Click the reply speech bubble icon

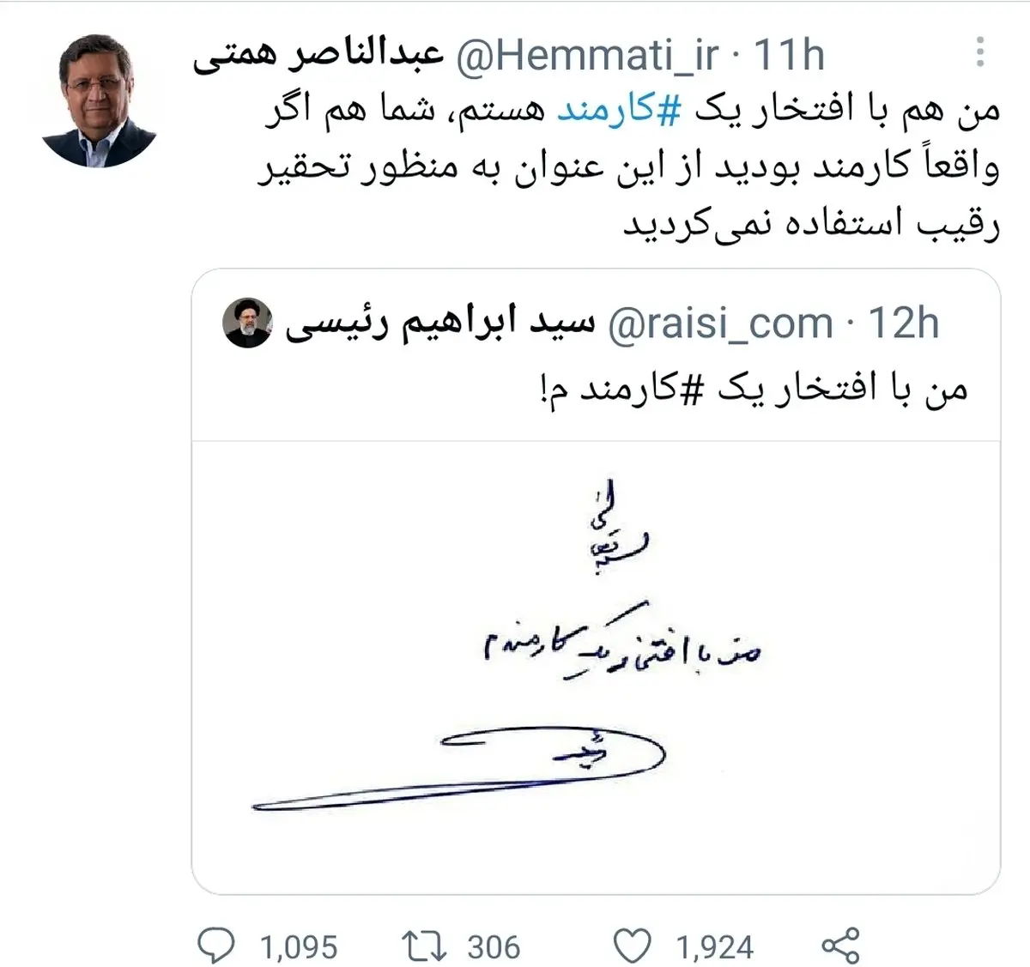point(215,946)
